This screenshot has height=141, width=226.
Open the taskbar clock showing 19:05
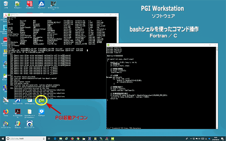click(215, 138)
